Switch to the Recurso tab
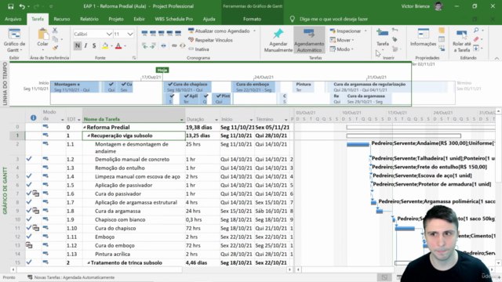 (x=62, y=19)
